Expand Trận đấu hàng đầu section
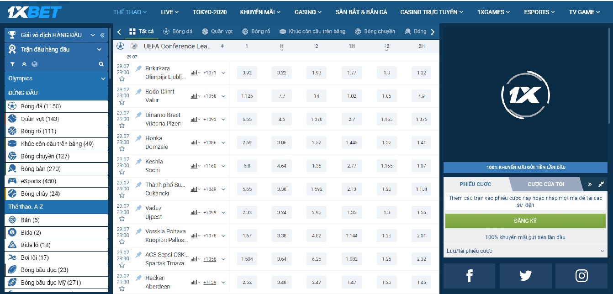 (x=99, y=49)
